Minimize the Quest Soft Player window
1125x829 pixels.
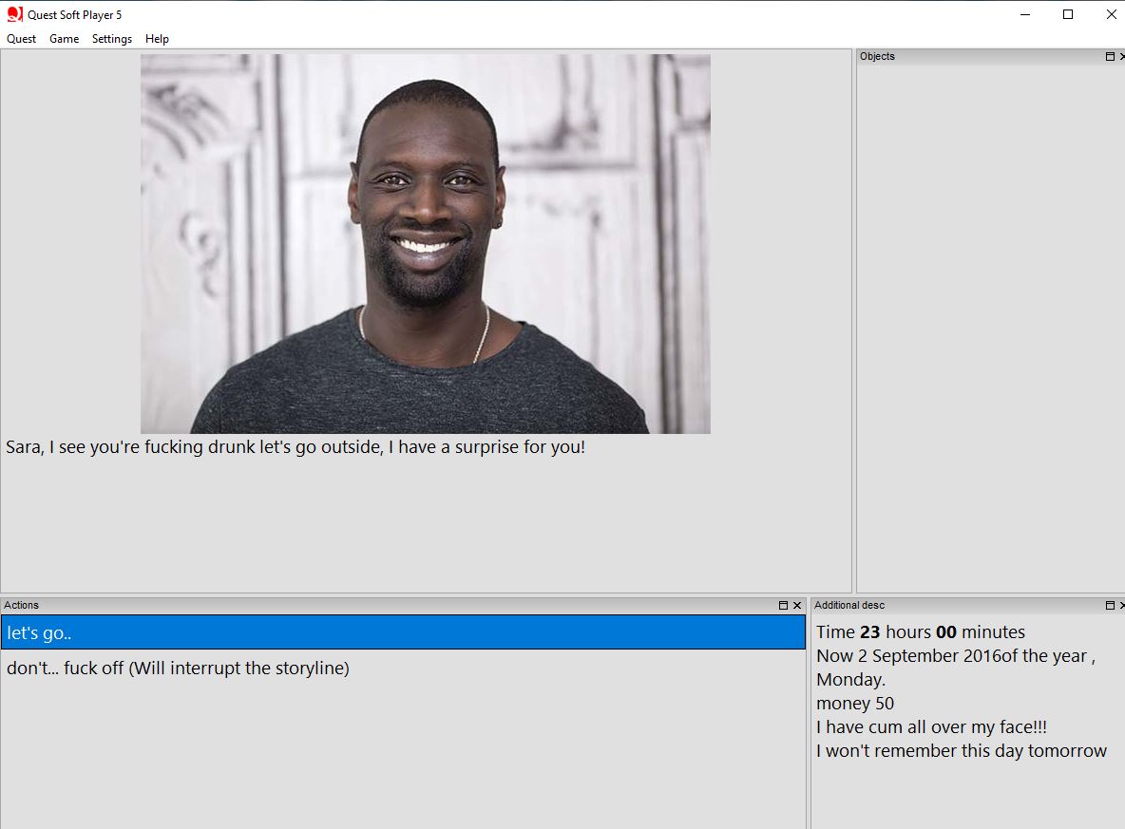coord(1023,15)
